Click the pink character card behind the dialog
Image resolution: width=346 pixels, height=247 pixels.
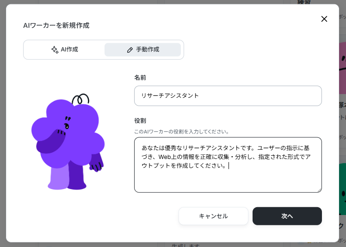(x=342, y=68)
